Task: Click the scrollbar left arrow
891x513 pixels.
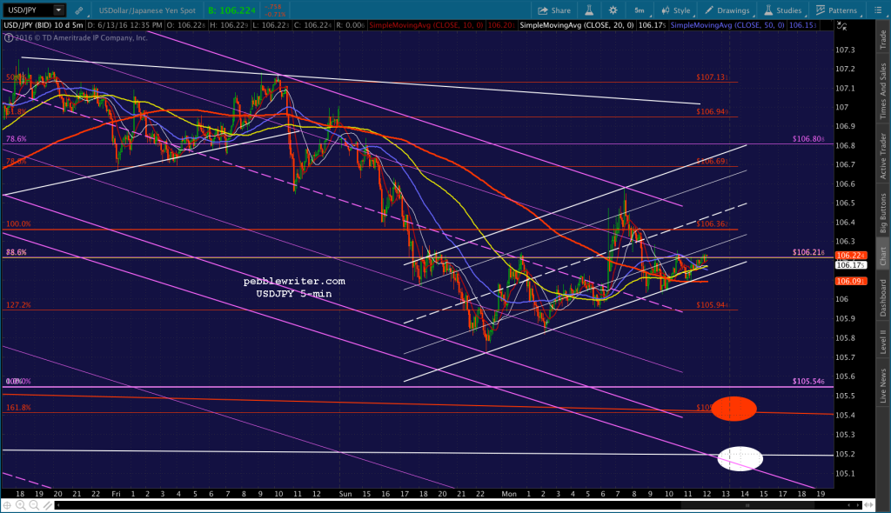Action: click(x=58, y=505)
